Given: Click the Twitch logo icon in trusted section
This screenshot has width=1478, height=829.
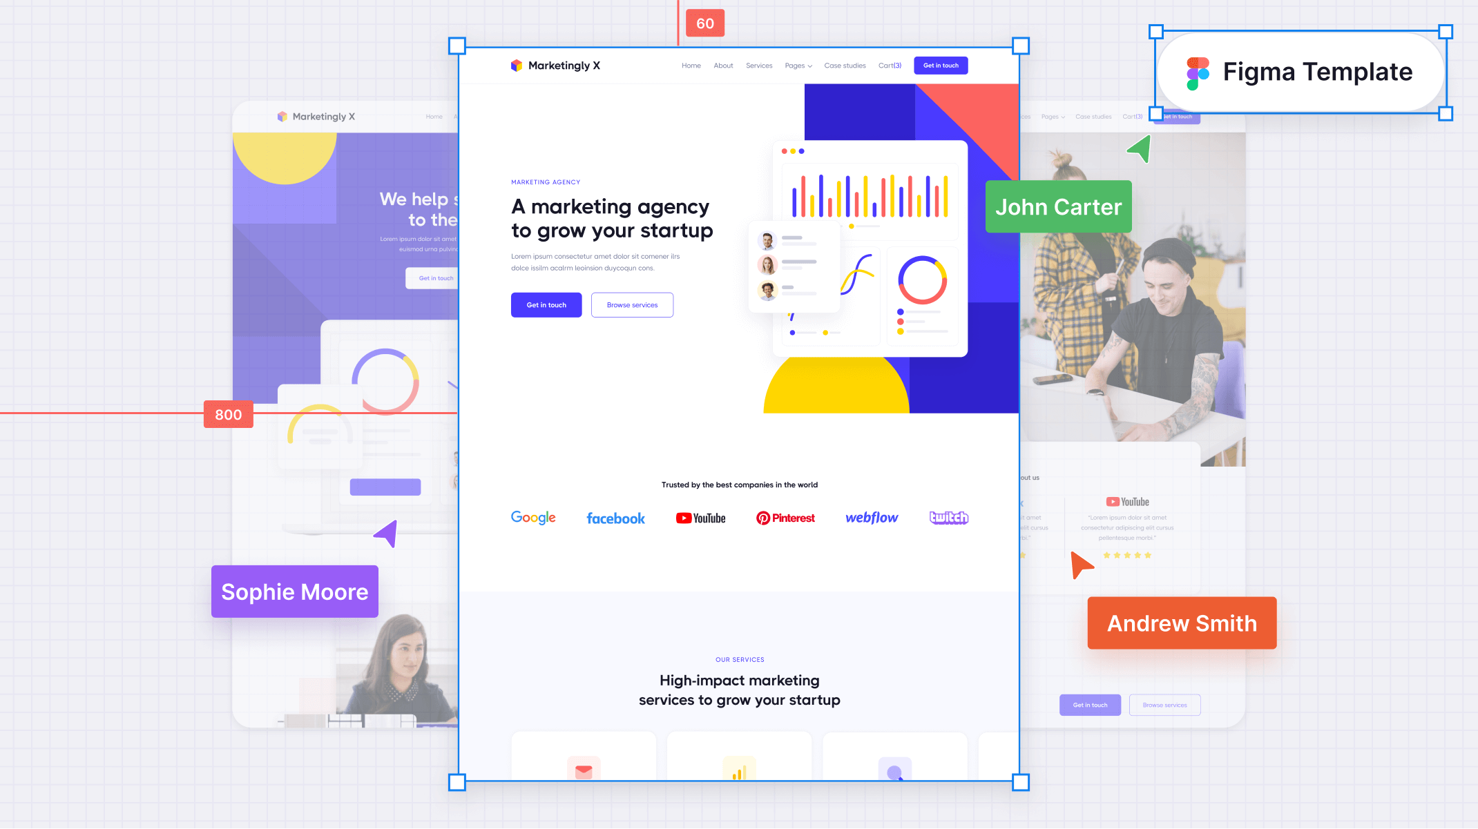Looking at the screenshot, I should point(946,518).
